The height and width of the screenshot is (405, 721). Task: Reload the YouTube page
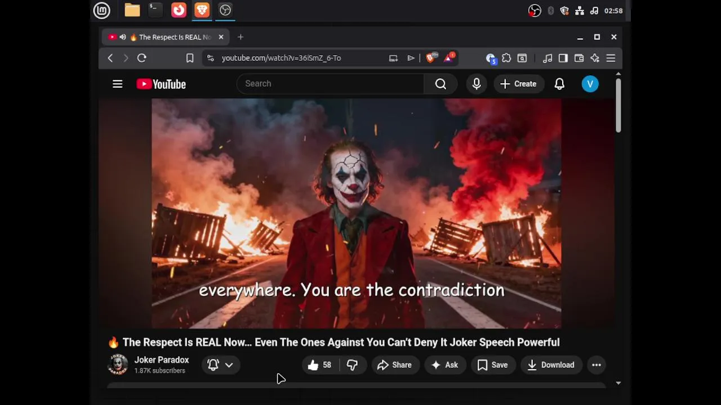click(x=142, y=58)
